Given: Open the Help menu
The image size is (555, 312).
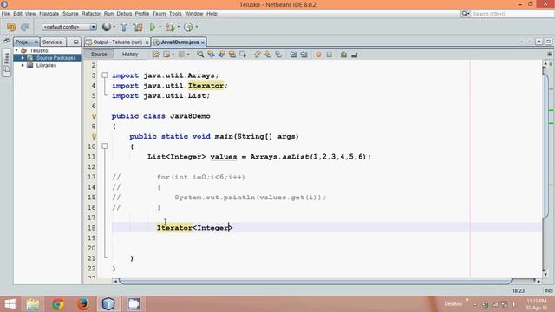Looking at the screenshot, I should pos(212,14).
